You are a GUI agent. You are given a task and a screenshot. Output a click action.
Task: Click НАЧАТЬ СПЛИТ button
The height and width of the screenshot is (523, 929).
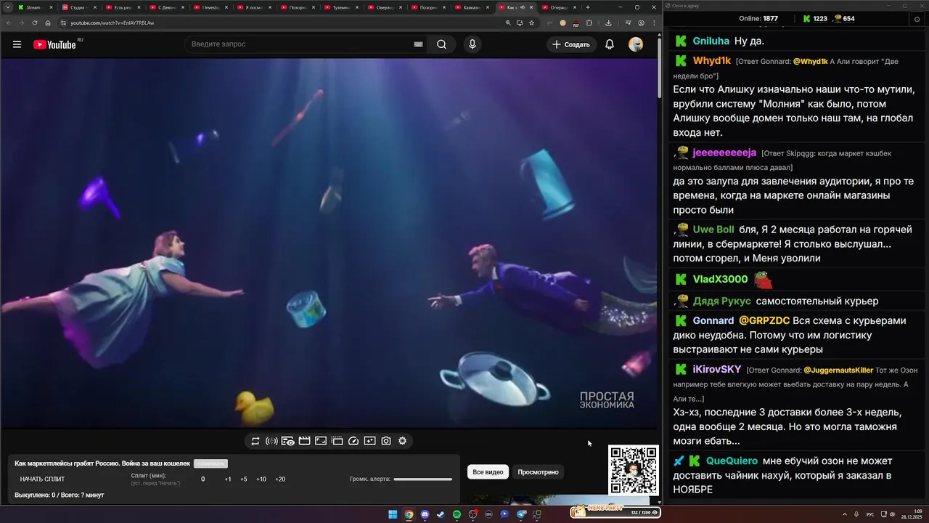click(42, 479)
